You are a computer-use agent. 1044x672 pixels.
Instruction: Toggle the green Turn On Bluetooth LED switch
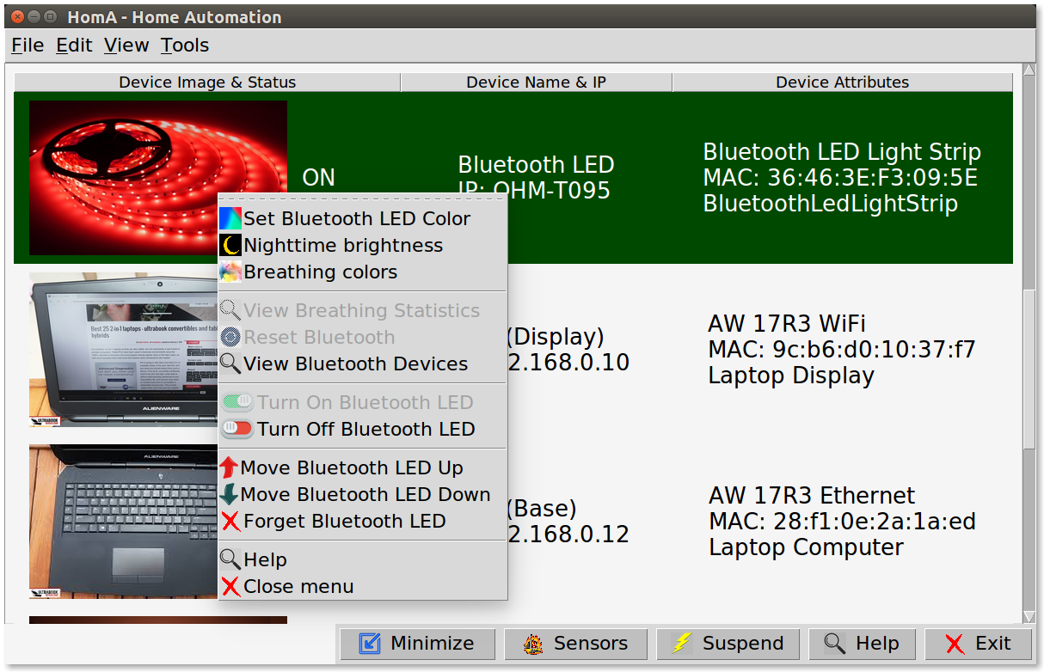pos(237,402)
